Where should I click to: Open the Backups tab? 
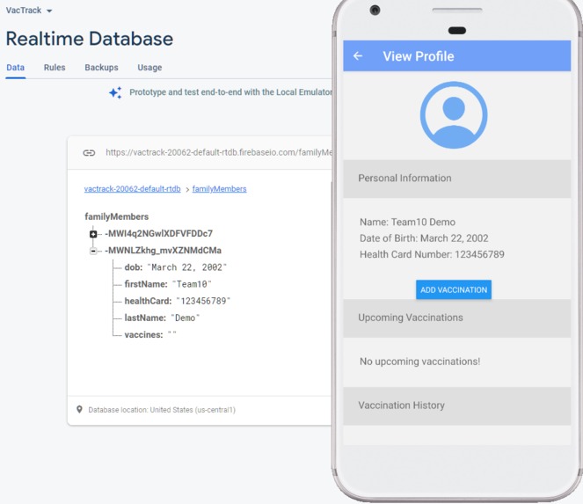101,68
